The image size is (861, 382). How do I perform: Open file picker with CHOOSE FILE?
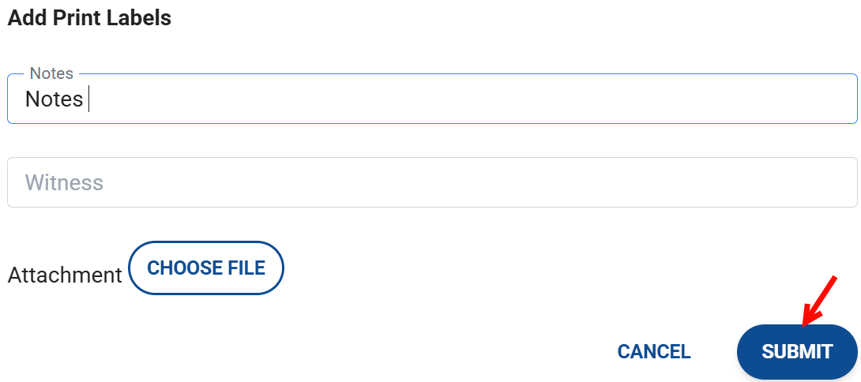[205, 268]
